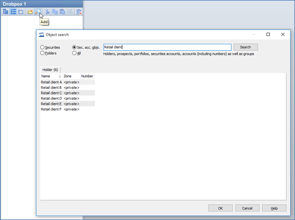This screenshot has height=220, width=295.
Task: Click the magnifying glass Add icon
Action: pyautogui.click(x=38, y=12)
